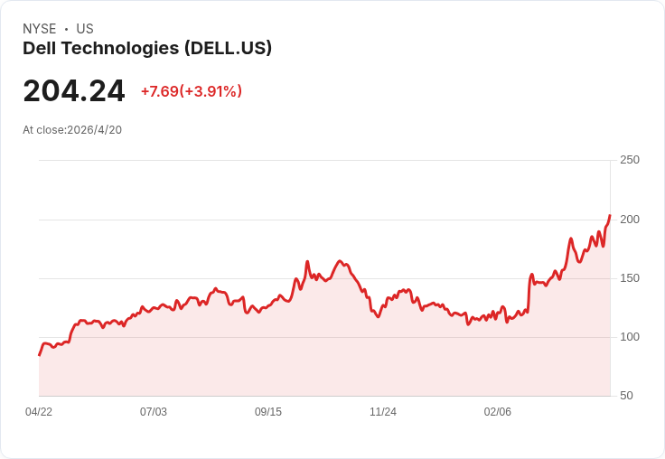Image resolution: width=665 pixels, height=459 pixels.
Task: Click the 50 price axis label
Action: (x=626, y=396)
